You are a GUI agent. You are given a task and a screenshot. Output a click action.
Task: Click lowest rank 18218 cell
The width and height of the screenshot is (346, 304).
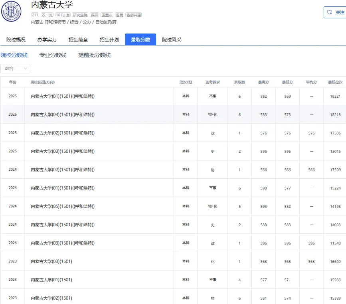[x=335, y=115]
